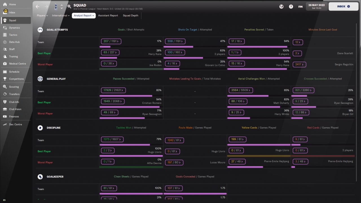Viewport: 361px width, 203px height.
Task: Click the Giovani Lo Celso name
Action: pos(215,65)
